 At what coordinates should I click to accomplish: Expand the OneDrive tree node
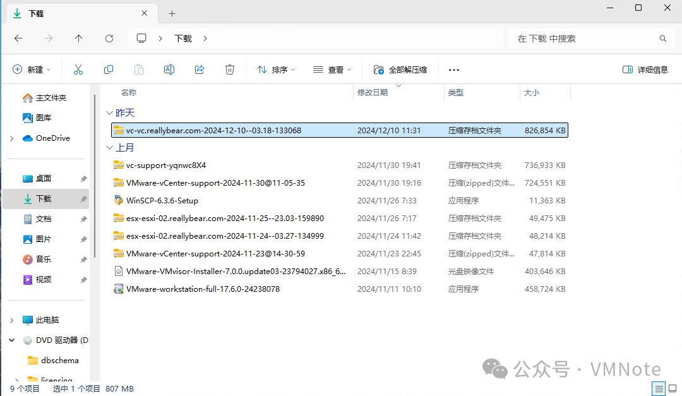tap(12, 138)
